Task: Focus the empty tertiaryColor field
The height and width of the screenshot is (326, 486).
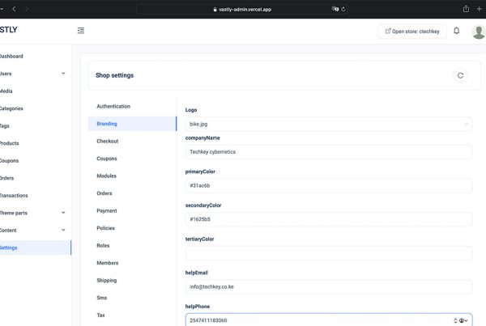Action: (329, 253)
